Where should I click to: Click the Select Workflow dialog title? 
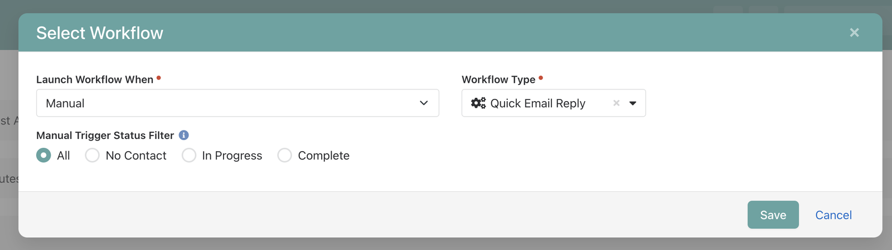[x=100, y=33]
